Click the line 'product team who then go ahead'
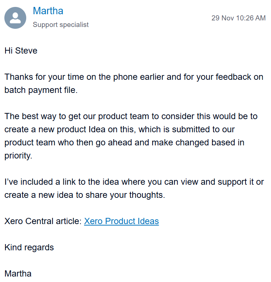This screenshot has width=271, height=282. point(124,142)
